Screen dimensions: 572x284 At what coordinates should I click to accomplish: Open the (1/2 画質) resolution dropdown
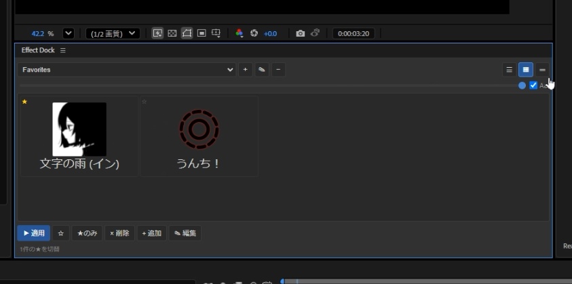coord(113,33)
